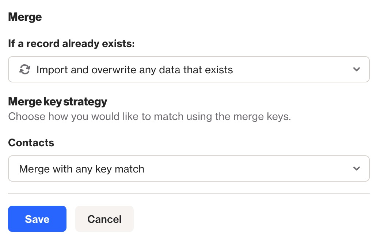Select the "Merge with any key match" text
The height and width of the screenshot is (248, 388).
coord(81,169)
